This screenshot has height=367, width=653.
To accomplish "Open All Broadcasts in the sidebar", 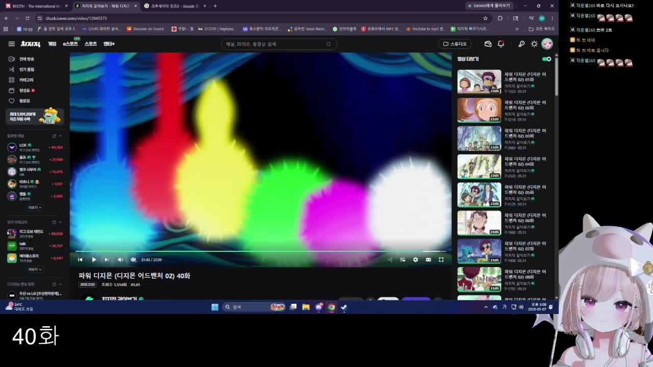I will point(22,59).
